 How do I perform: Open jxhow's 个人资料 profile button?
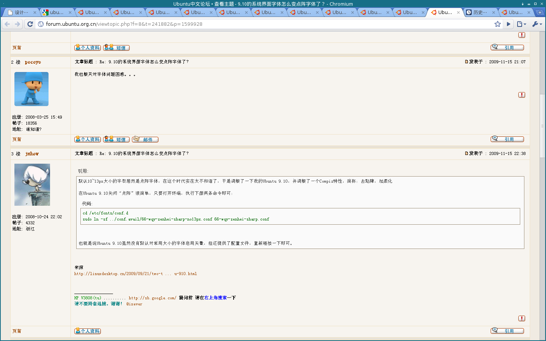point(88,331)
